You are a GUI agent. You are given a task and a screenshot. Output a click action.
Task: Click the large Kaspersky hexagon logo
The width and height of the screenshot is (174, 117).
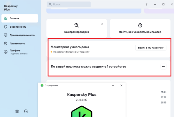click(82, 111)
